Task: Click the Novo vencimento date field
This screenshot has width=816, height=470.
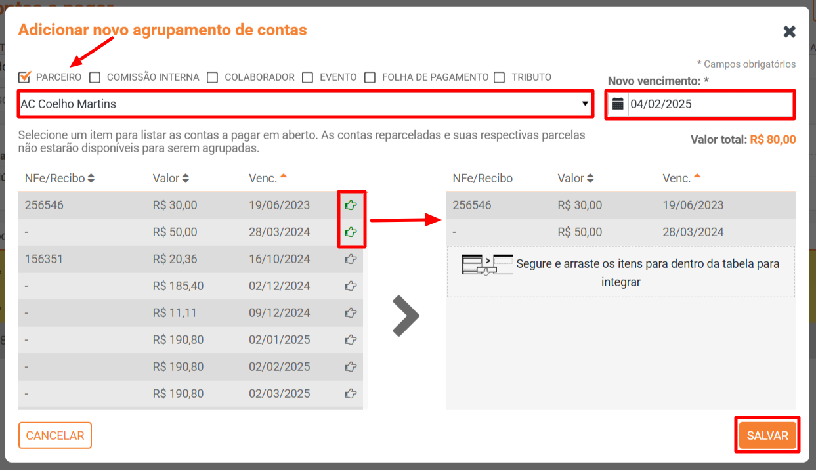Action: coord(709,104)
